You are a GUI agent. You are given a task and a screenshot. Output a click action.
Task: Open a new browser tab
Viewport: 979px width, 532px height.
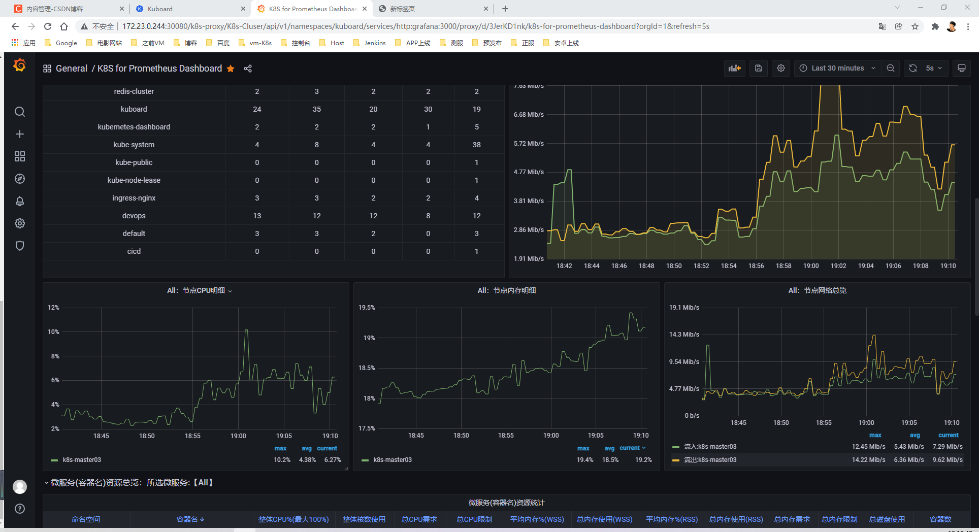click(505, 9)
